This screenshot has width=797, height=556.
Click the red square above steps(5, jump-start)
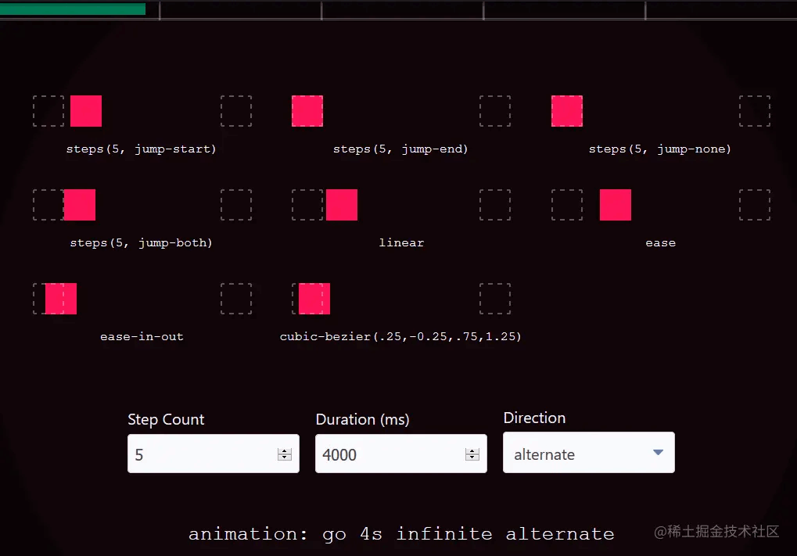coord(86,111)
